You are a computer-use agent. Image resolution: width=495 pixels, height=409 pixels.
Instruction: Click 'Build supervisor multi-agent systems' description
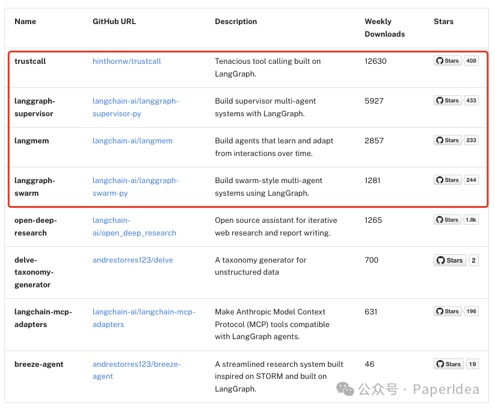(x=265, y=107)
